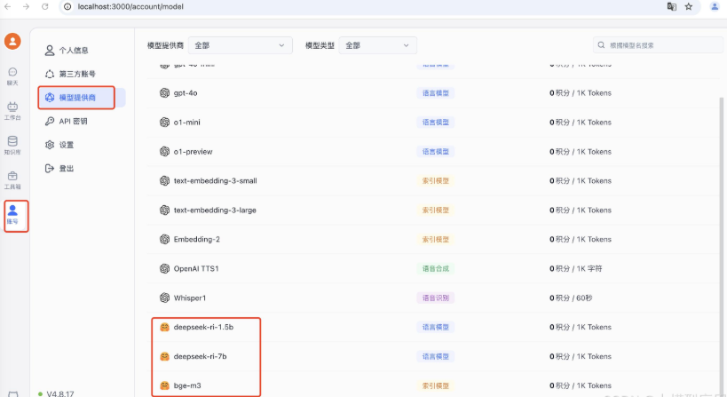Click OpenAI icon beside gpt-4o
The height and width of the screenshot is (397, 727).
(164, 92)
